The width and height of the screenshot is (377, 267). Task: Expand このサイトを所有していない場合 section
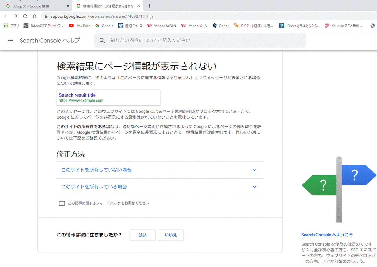[160, 170]
